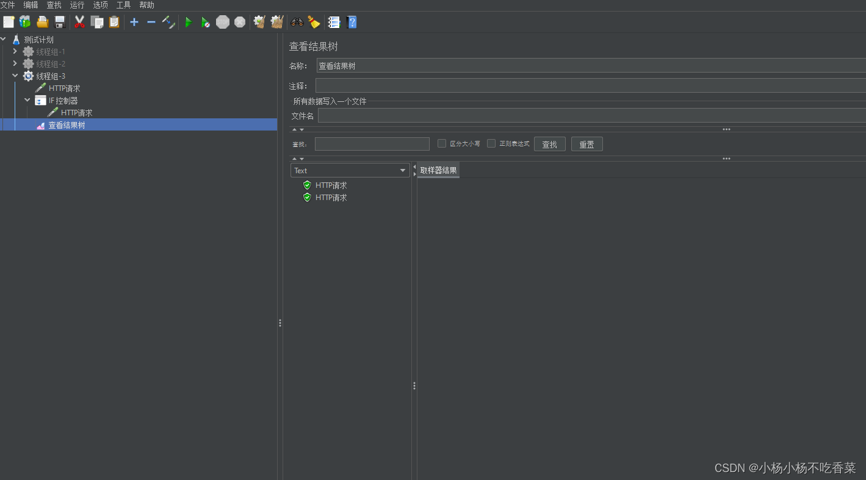Switch to the 取样器结果 tab
Screen dimensions: 866x480
click(438, 170)
